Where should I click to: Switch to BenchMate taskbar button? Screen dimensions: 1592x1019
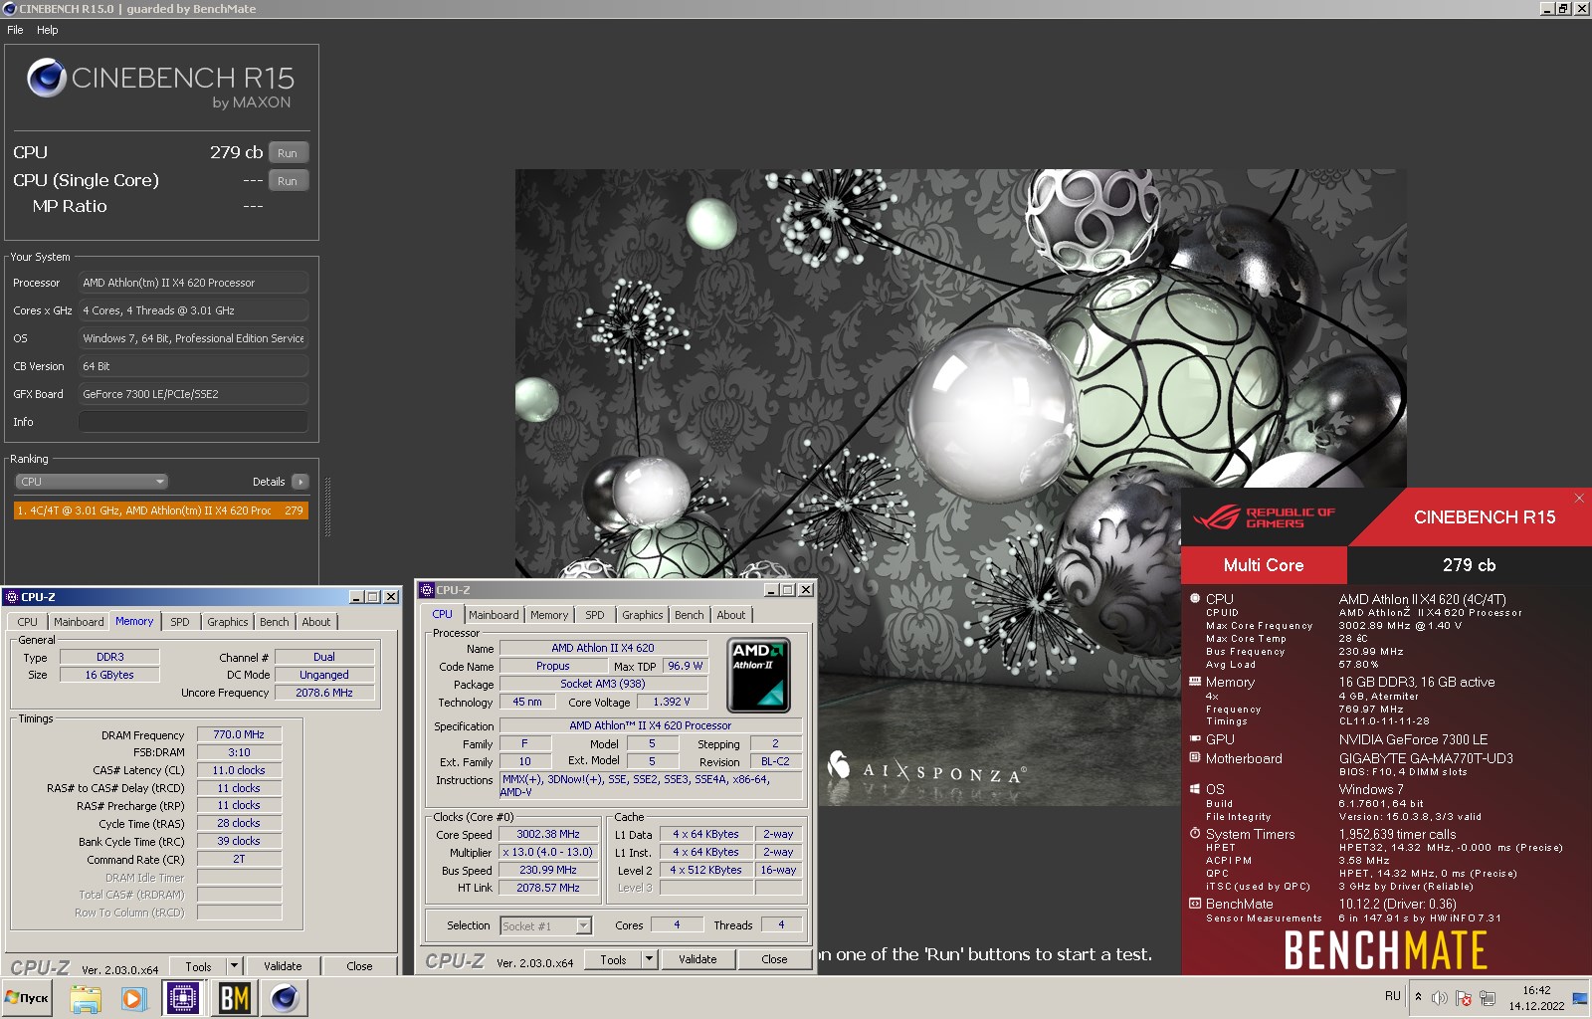(x=235, y=998)
